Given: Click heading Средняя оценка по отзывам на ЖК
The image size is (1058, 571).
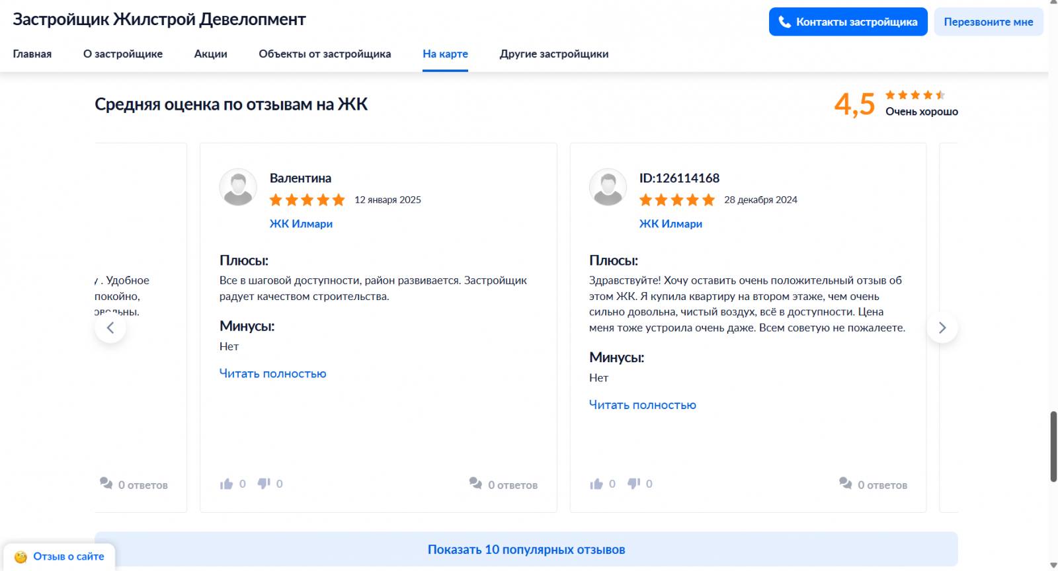Looking at the screenshot, I should click(x=231, y=104).
